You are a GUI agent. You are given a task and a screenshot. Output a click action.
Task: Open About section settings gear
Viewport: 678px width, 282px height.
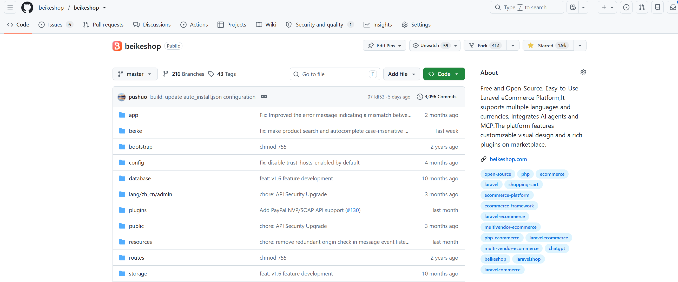click(583, 73)
